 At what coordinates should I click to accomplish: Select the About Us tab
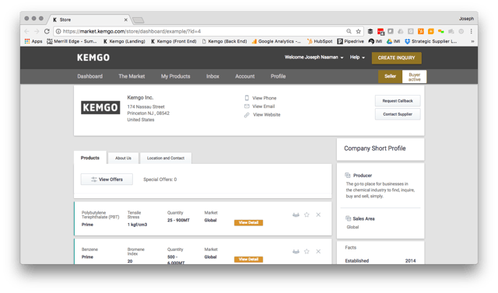click(x=123, y=158)
